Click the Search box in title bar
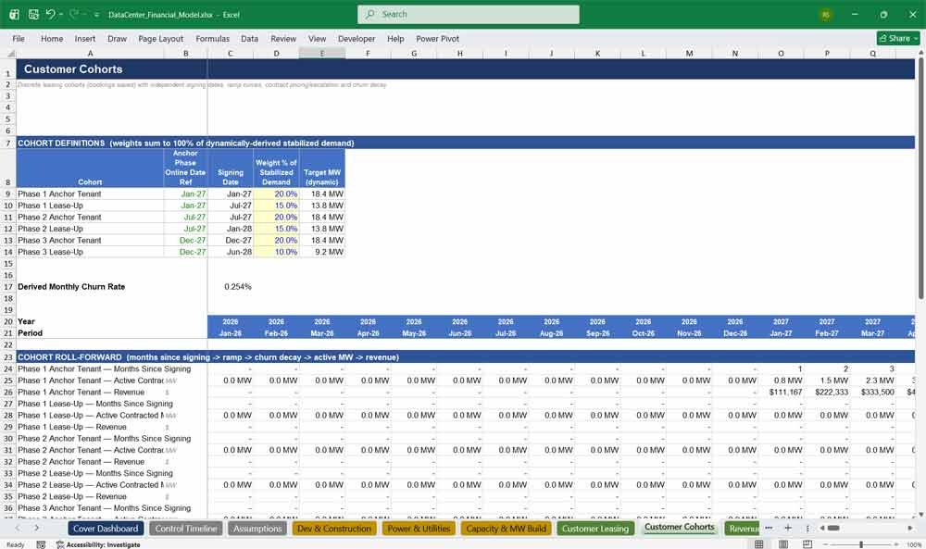This screenshot has width=926, height=549. pos(469,14)
